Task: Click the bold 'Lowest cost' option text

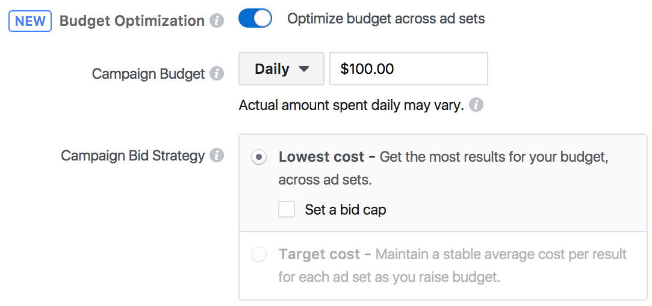Action: [x=321, y=158]
